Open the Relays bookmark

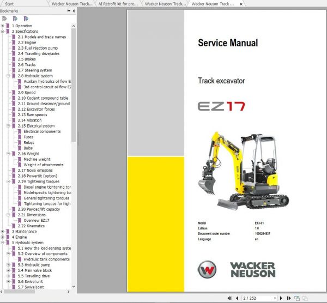(x=29, y=143)
